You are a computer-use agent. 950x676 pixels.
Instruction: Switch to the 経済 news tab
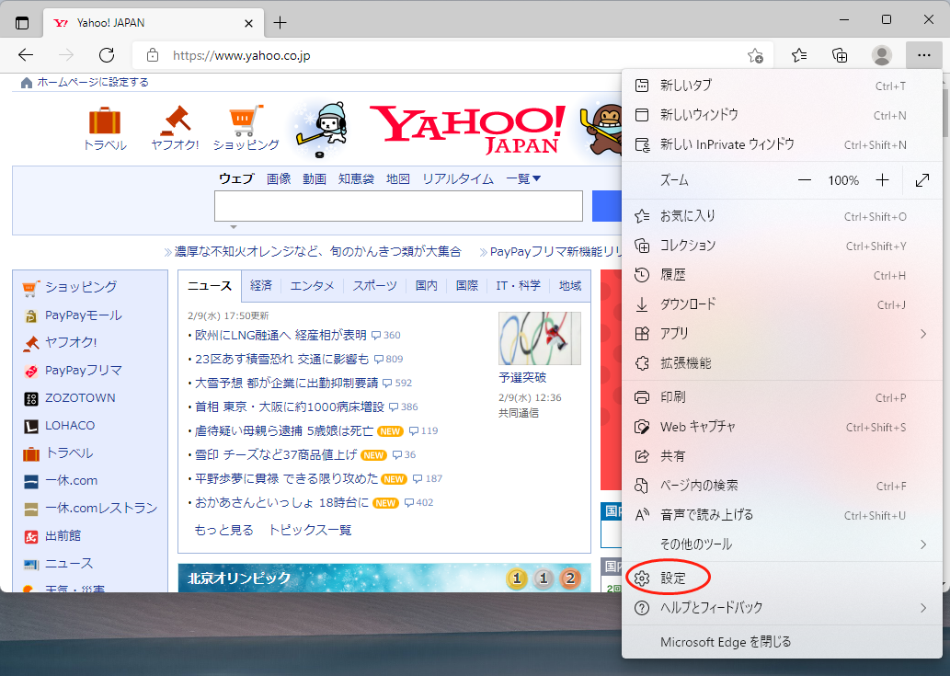tap(261, 286)
